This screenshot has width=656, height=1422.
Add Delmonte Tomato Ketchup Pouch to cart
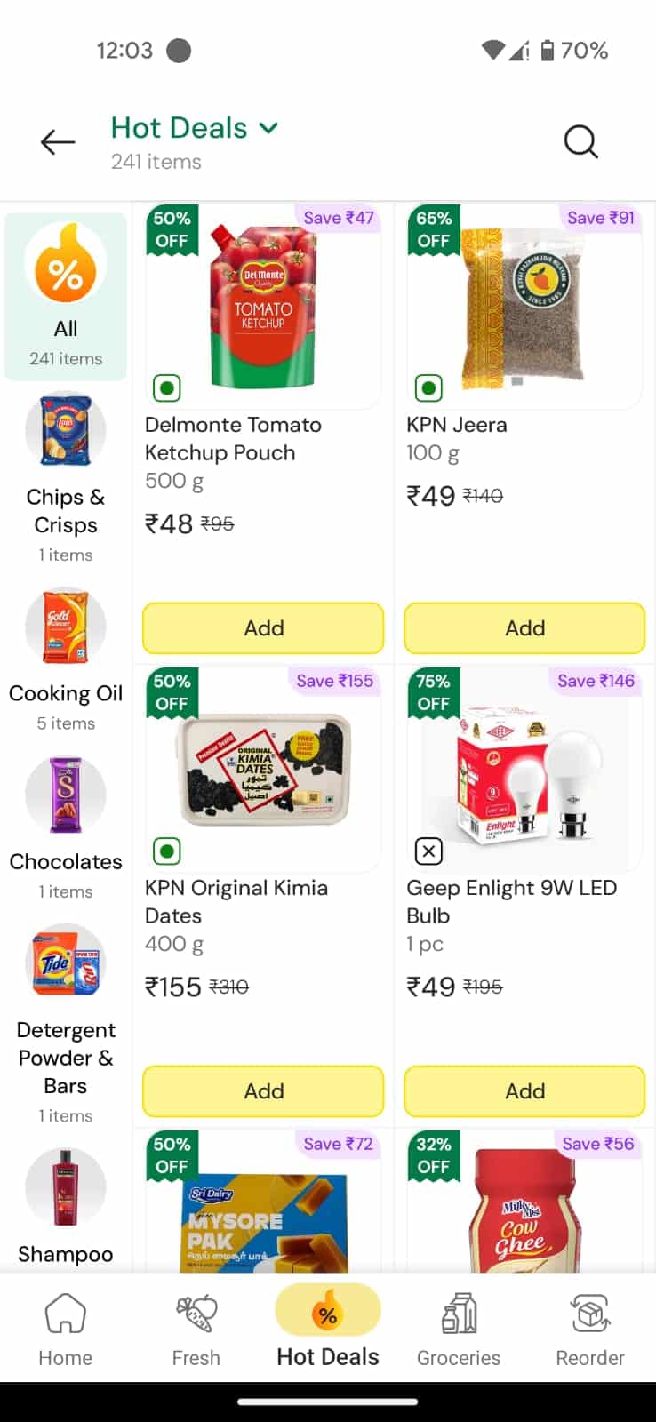pos(262,628)
